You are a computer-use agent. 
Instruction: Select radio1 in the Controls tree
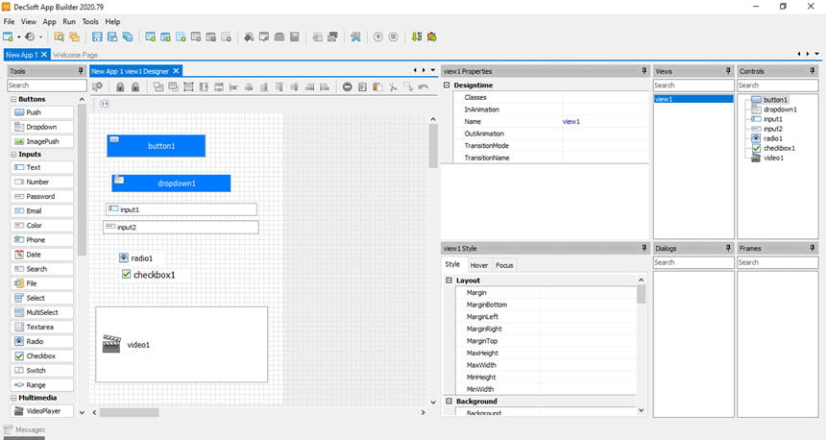click(x=773, y=138)
